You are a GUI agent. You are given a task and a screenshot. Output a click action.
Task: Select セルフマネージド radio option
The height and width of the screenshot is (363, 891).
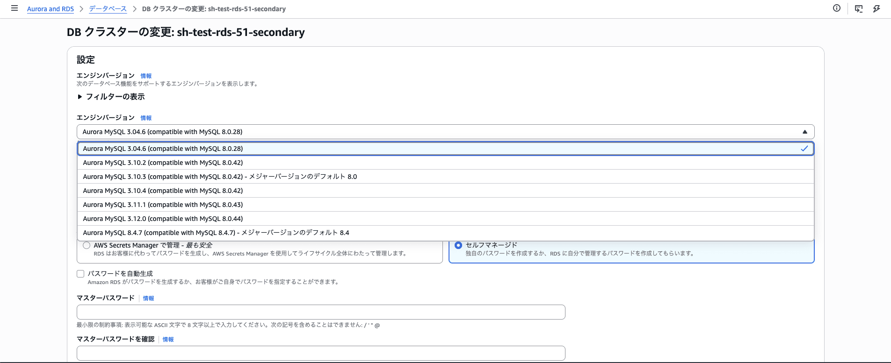(458, 245)
